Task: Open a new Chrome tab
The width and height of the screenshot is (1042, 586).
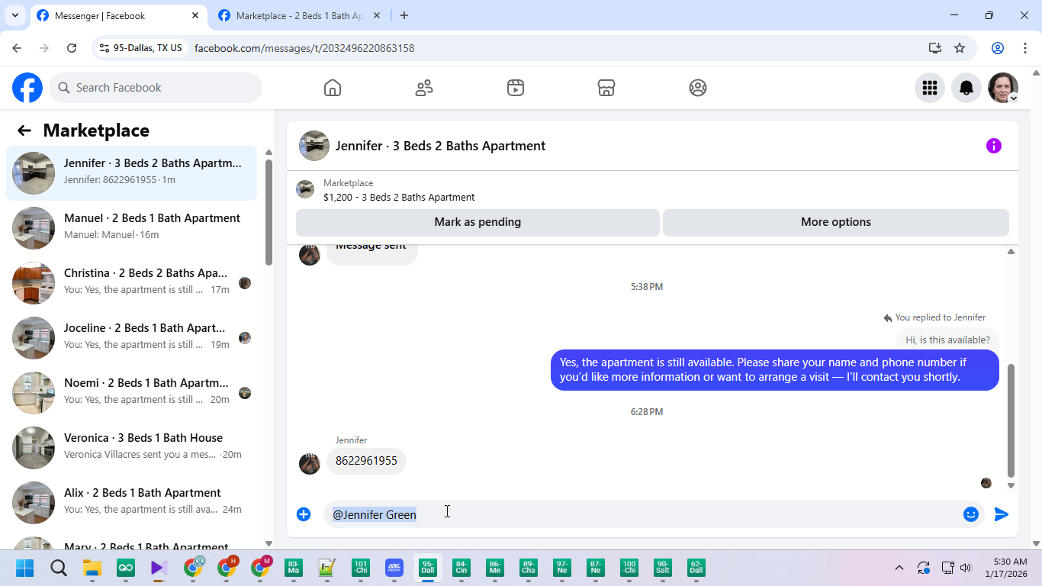Action: point(404,15)
